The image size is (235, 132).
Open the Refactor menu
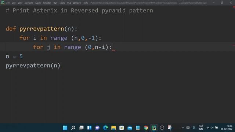pos(47,3)
